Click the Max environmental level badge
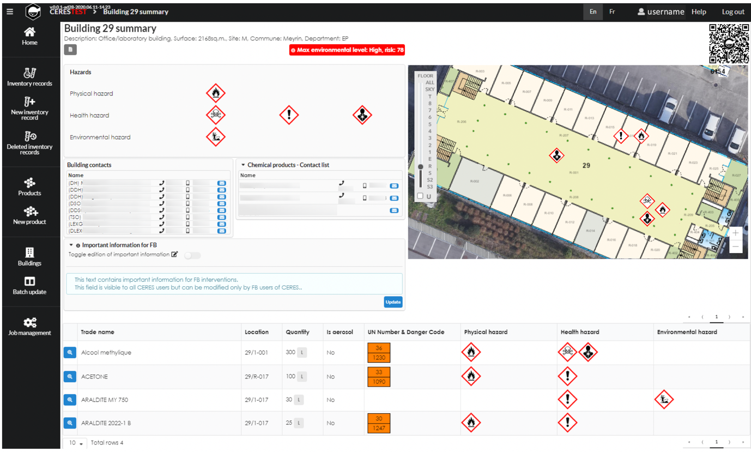This screenshot has height=452, width=751. [347, 50]
